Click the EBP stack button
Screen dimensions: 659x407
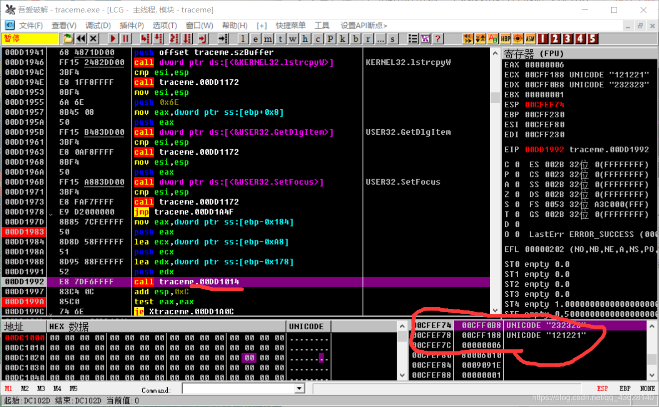pos(625,389)
